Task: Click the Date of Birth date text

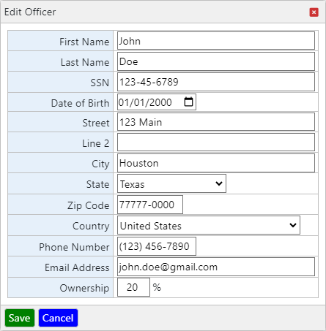Action: [x=145, y=102]
